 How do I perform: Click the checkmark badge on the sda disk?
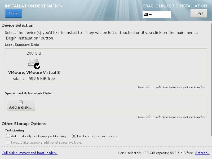37,66
